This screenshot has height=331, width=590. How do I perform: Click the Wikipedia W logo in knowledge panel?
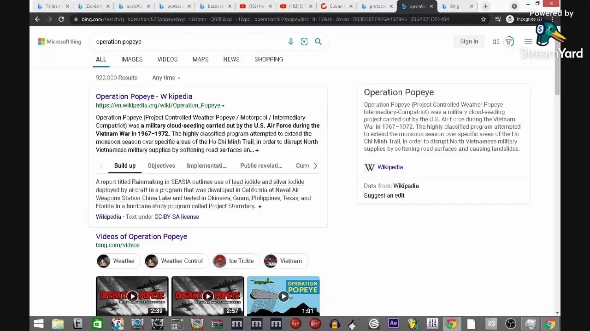click(x=370, y=167)
